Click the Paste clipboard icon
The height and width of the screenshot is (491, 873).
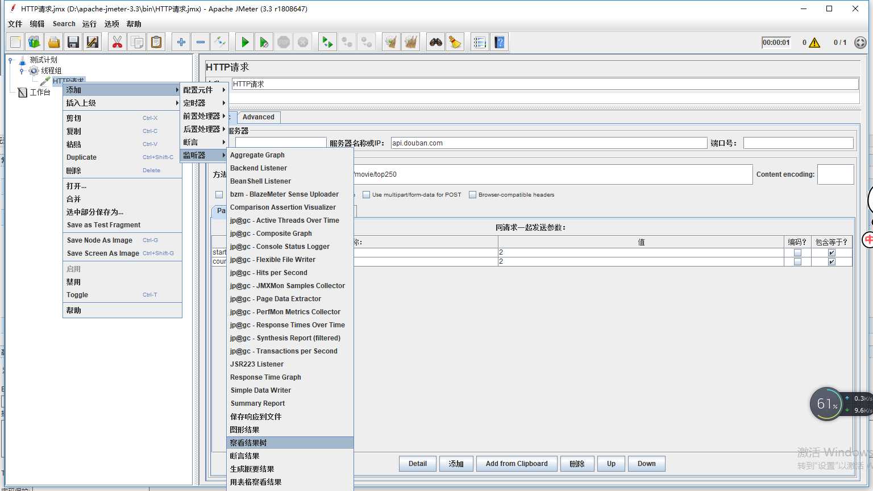(156, 42)
